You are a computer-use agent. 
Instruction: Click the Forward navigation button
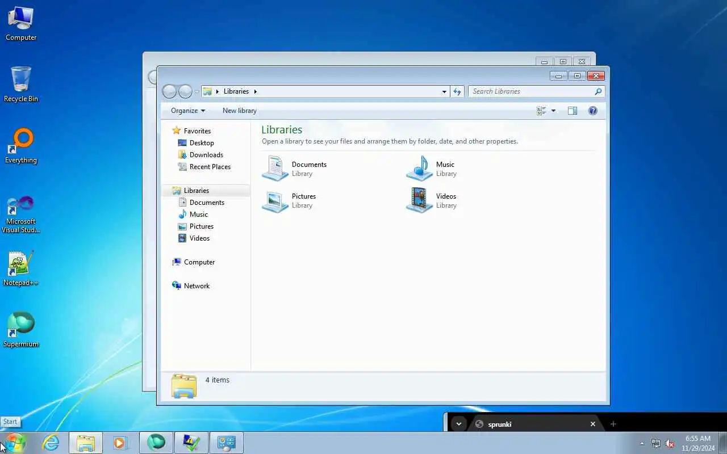click(x=185, y=91)
